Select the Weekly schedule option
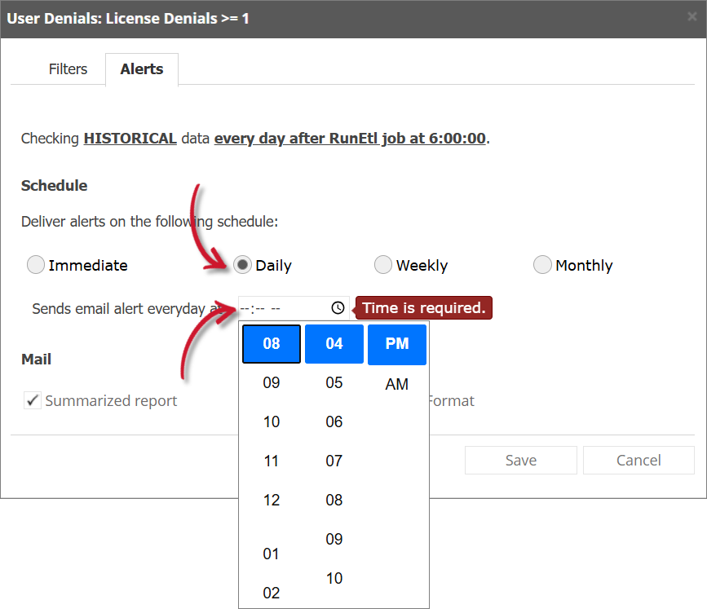Viewport: 707px width, 609px height. [x=383, y=264]
